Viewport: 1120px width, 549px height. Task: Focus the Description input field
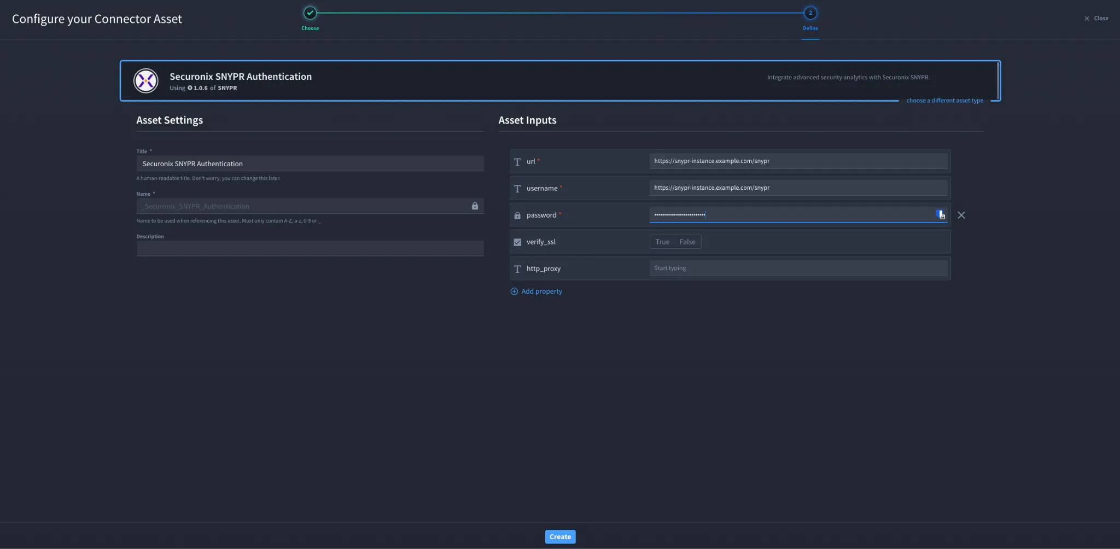click(x=310, y=249)
